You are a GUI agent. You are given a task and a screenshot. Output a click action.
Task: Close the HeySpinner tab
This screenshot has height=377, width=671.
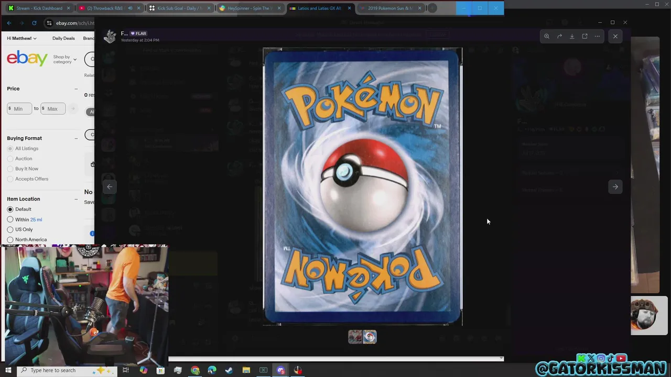279,8
